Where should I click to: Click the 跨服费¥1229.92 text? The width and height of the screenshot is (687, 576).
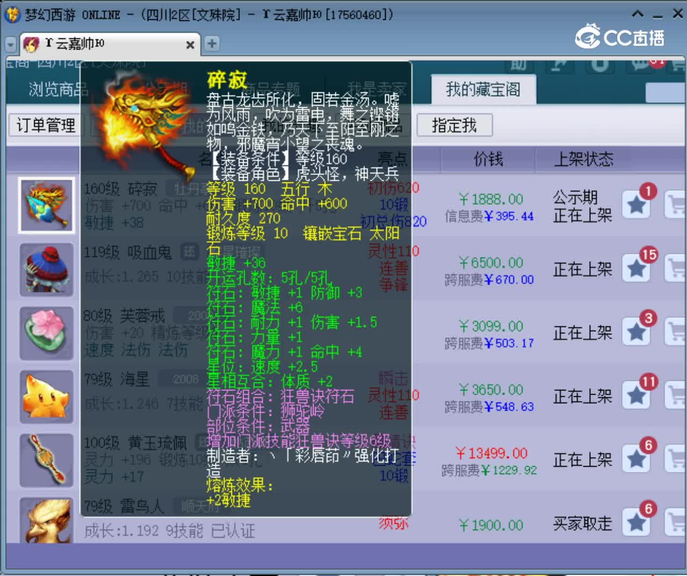[489, 470]
